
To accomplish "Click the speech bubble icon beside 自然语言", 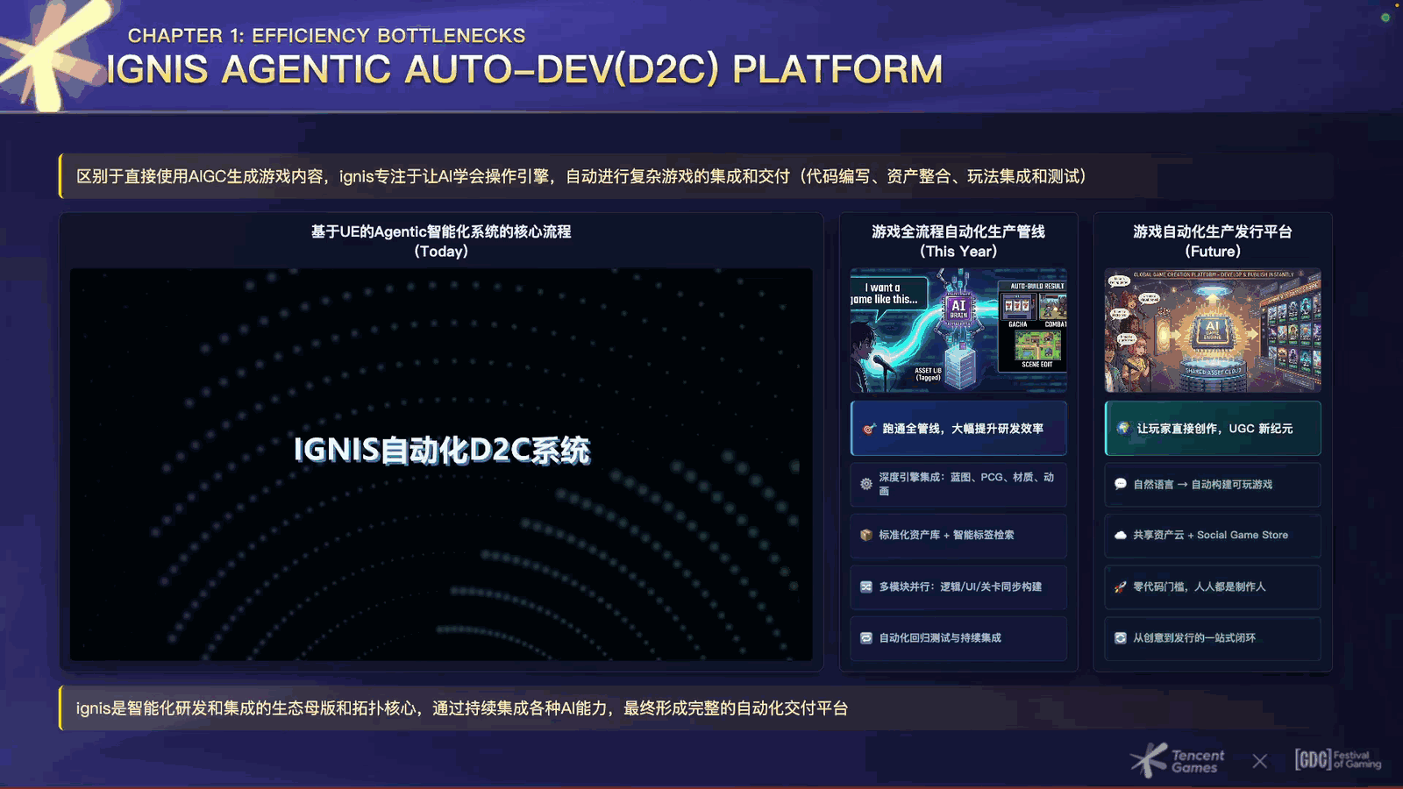I will coord(1121,484).
